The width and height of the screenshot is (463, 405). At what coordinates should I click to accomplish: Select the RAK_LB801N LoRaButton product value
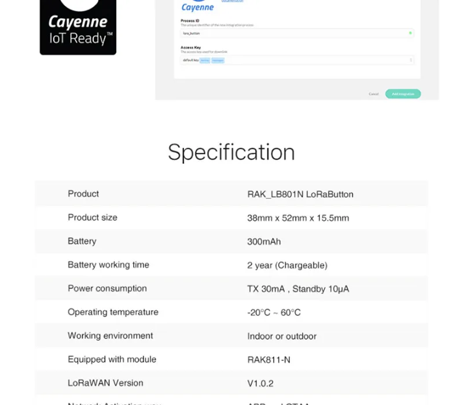pos(300,194)
